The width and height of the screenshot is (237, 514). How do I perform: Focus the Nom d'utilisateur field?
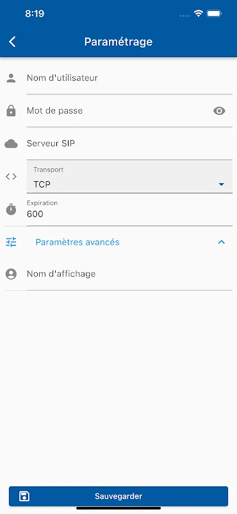(129, 78)
